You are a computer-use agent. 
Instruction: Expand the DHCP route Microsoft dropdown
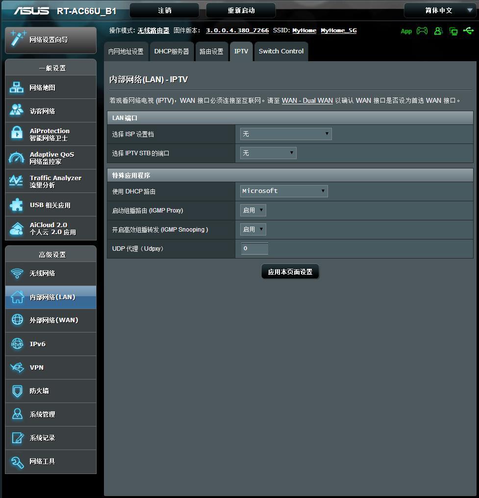[x=284, y=191]
